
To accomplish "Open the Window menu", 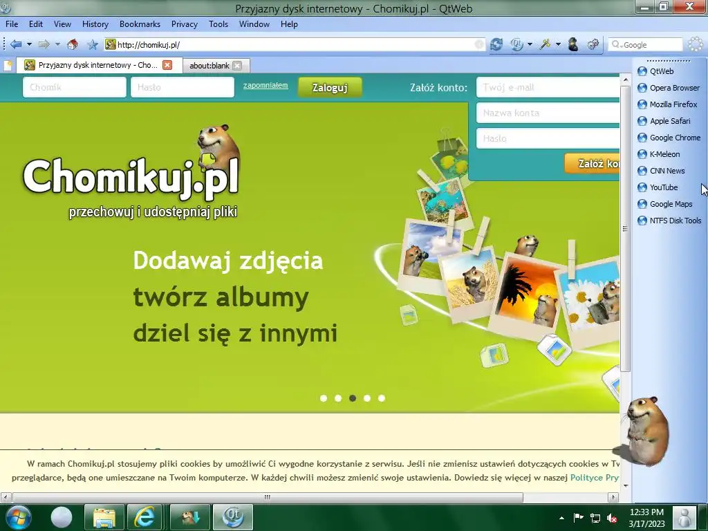I will tap(254, 24).
